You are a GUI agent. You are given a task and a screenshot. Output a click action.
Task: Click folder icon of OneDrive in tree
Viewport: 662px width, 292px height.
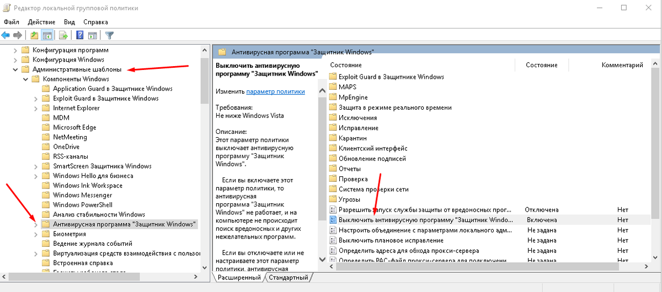click(46, 147)
